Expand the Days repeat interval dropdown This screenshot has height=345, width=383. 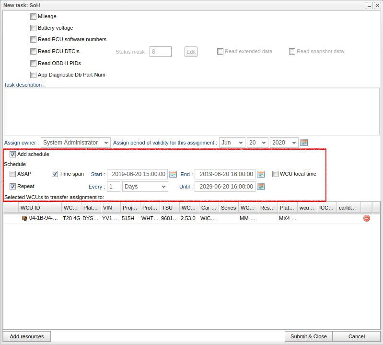(145, 187)
